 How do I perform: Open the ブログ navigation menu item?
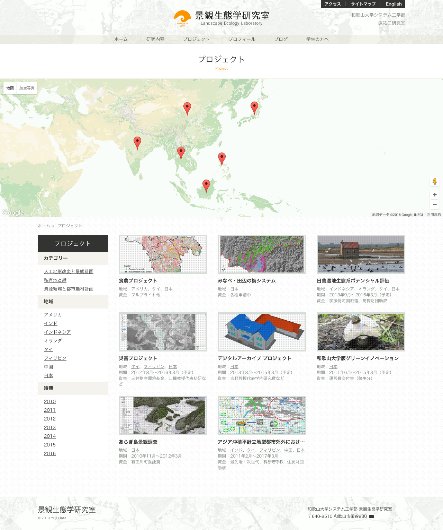(281, 39)
